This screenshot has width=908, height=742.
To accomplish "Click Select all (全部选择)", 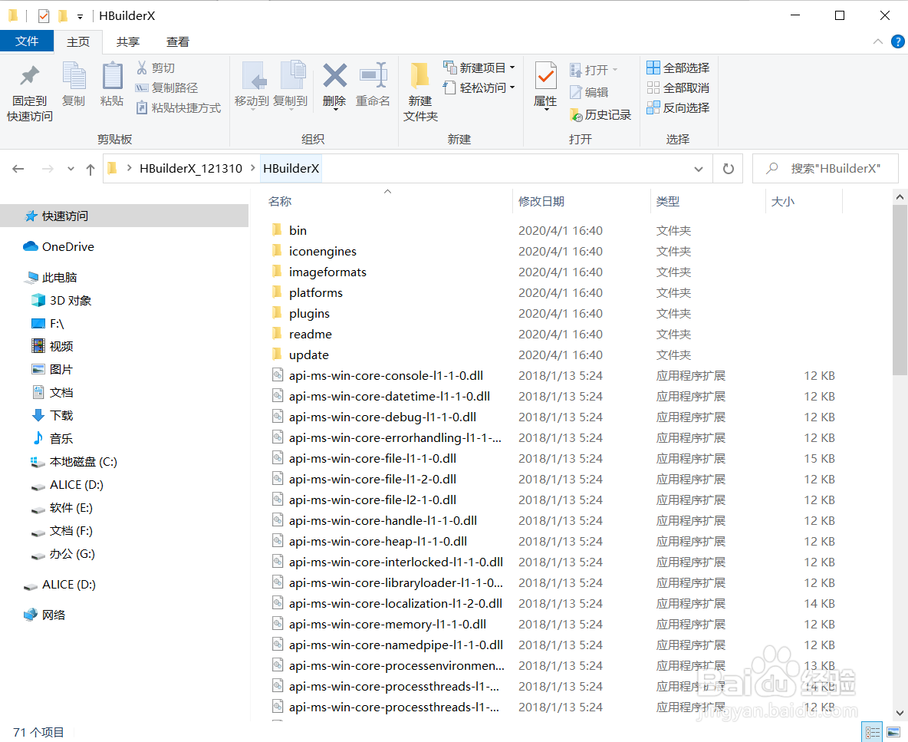I will (x=678, y=68).
